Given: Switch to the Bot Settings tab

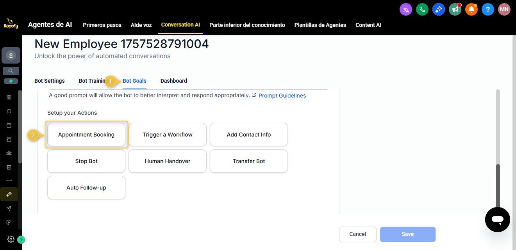Looking at the screenshot, I should (x=50, y=81).
